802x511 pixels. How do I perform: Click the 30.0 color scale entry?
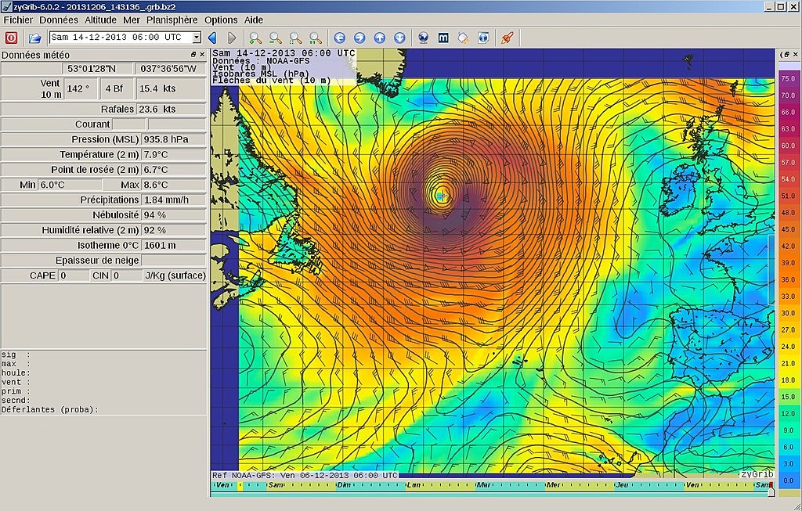[788, 313]
